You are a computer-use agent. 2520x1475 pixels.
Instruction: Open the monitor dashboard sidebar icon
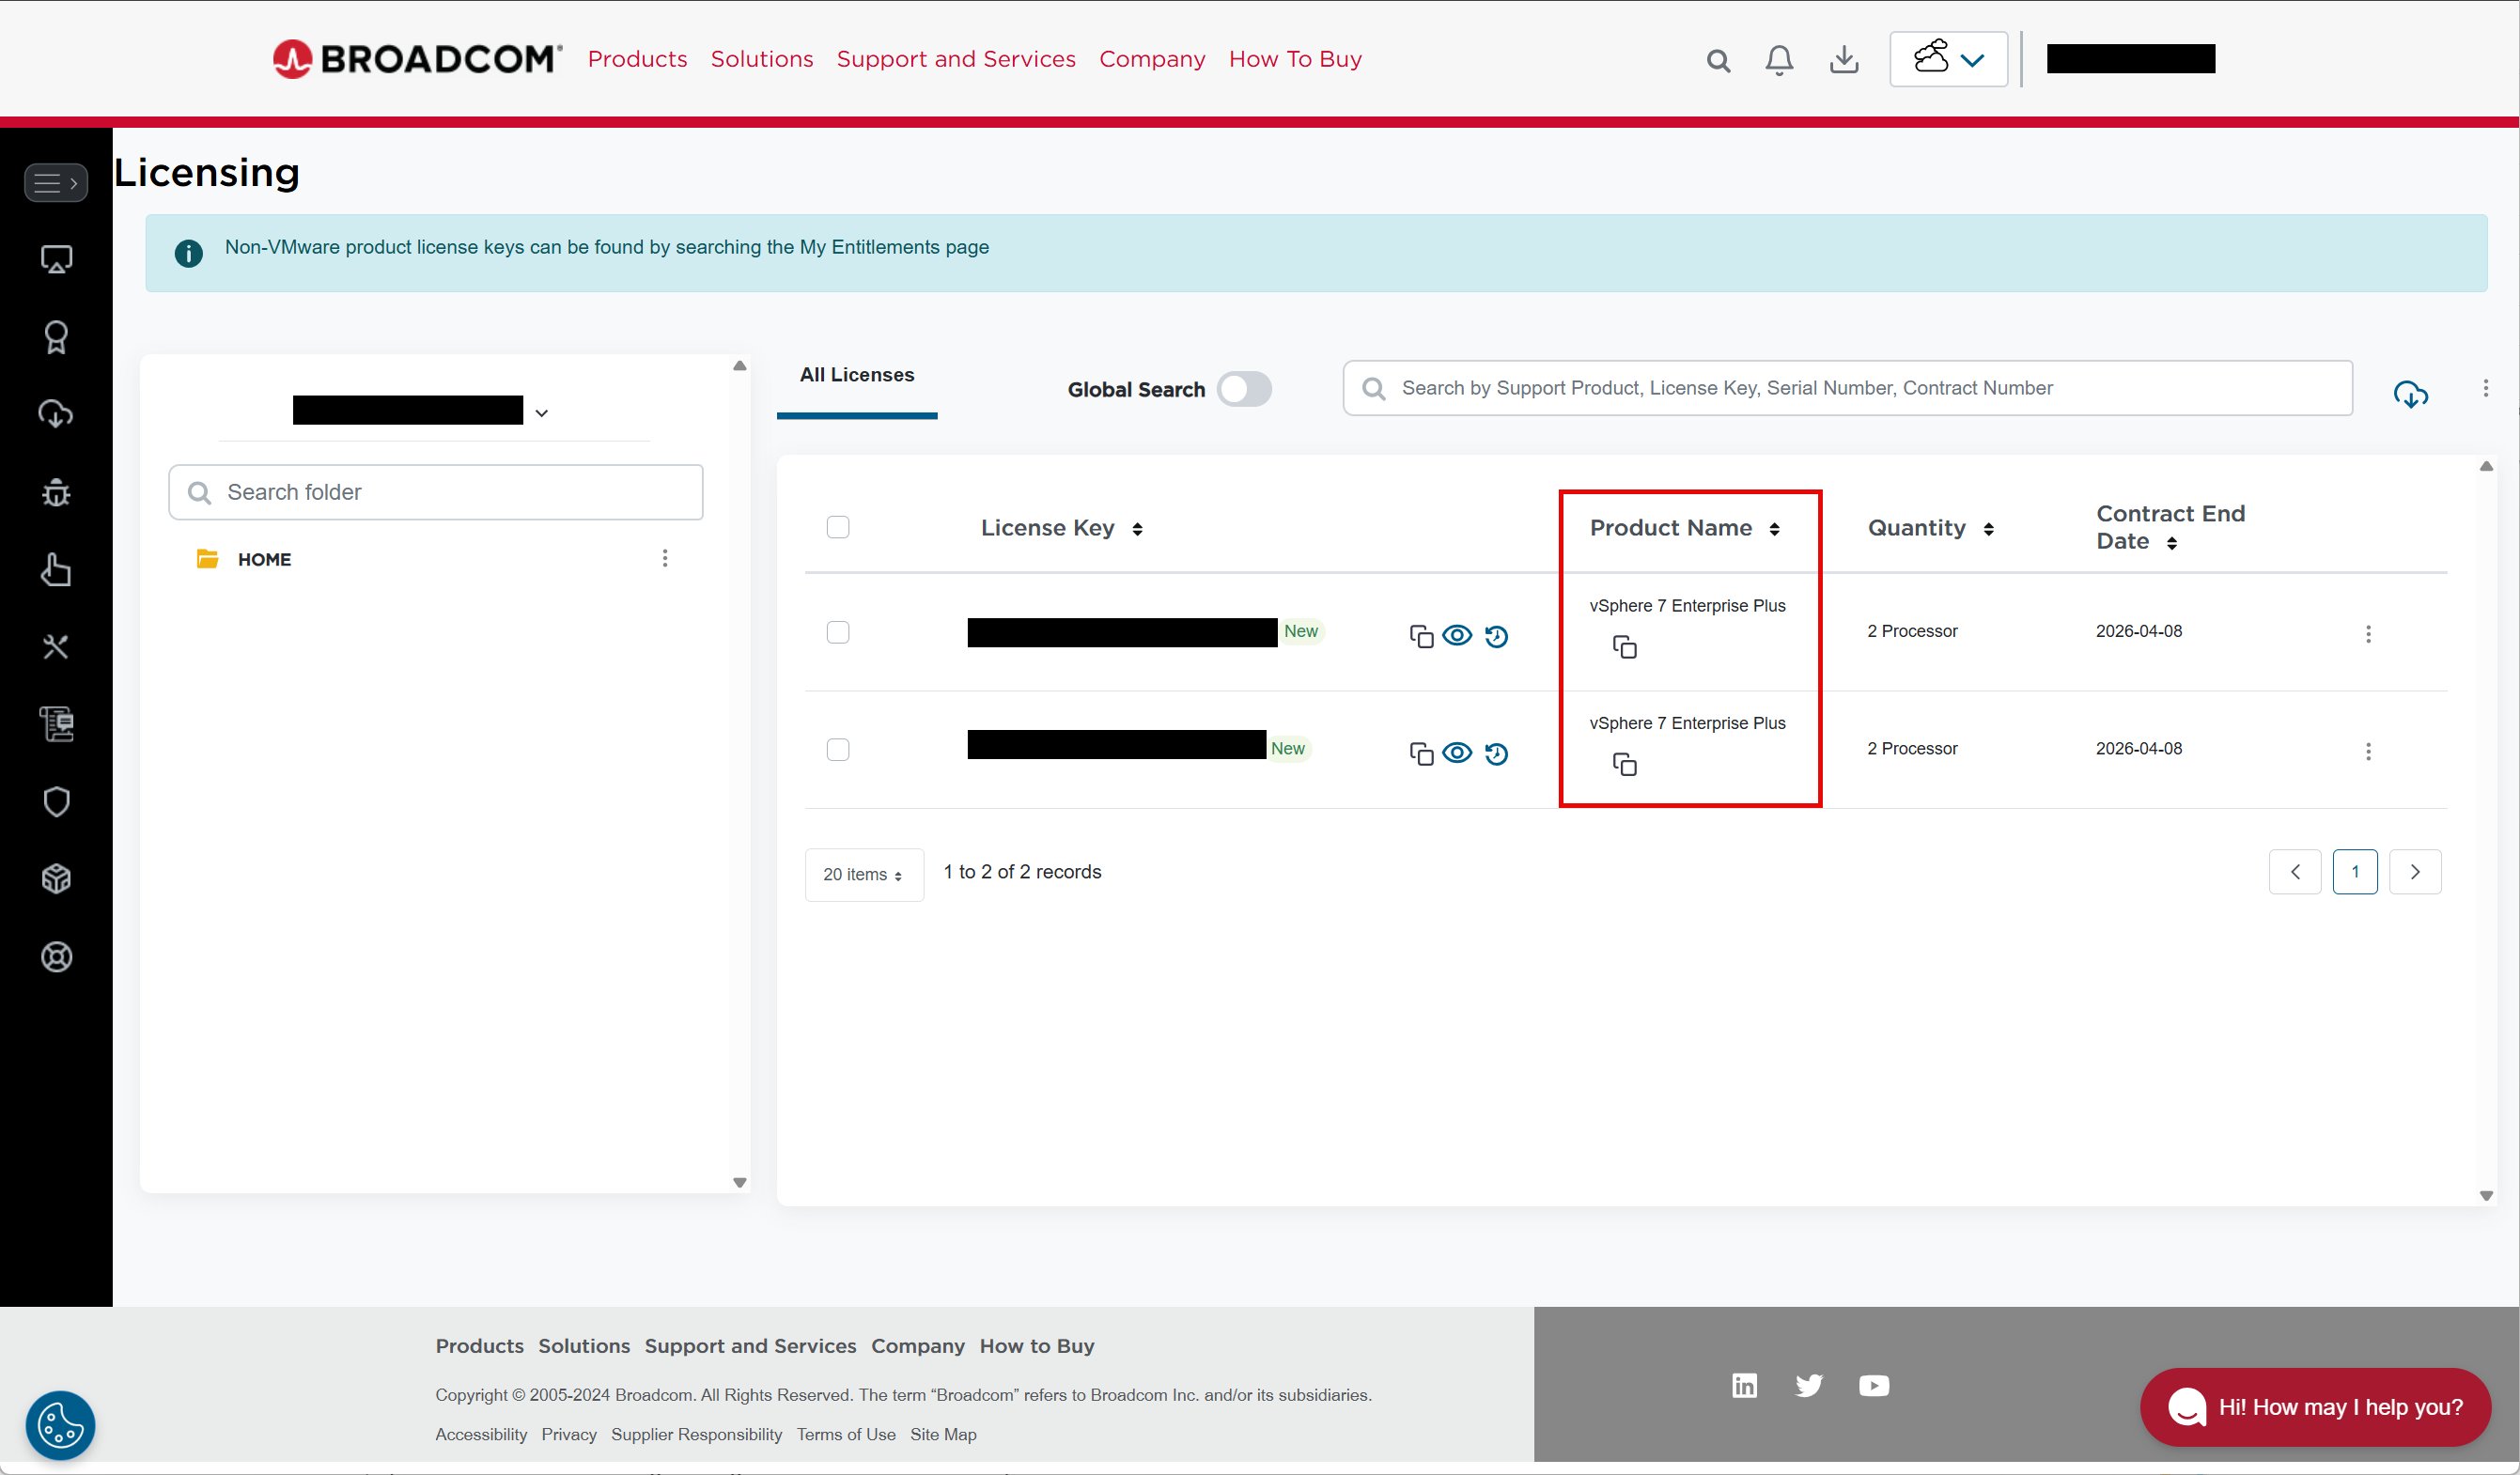(x=56, y=260)
